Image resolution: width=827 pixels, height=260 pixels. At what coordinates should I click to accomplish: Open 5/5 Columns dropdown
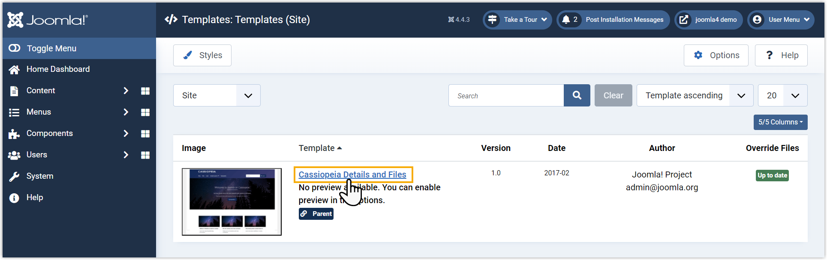click(x=780, y=122)
